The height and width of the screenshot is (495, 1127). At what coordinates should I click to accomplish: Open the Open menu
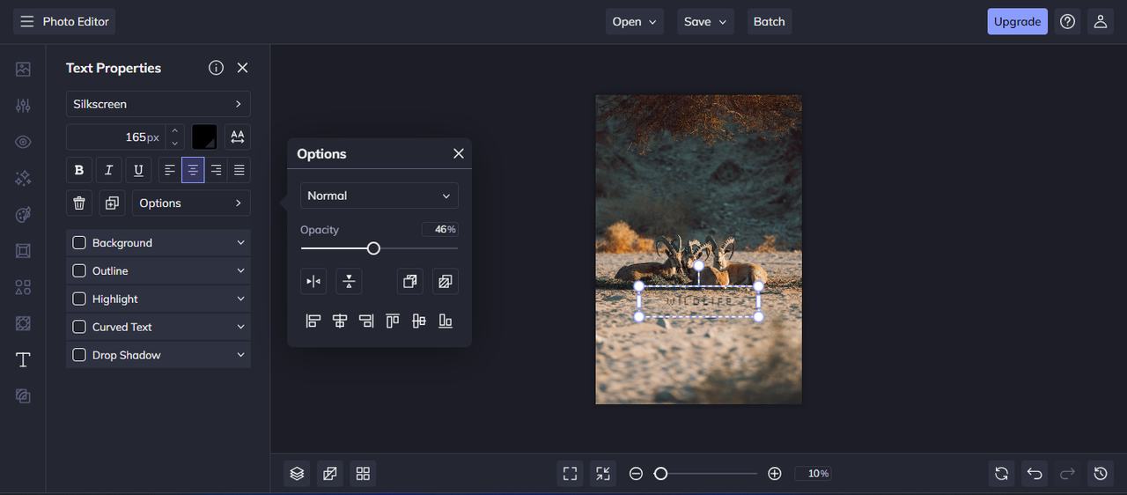[635, 22]
